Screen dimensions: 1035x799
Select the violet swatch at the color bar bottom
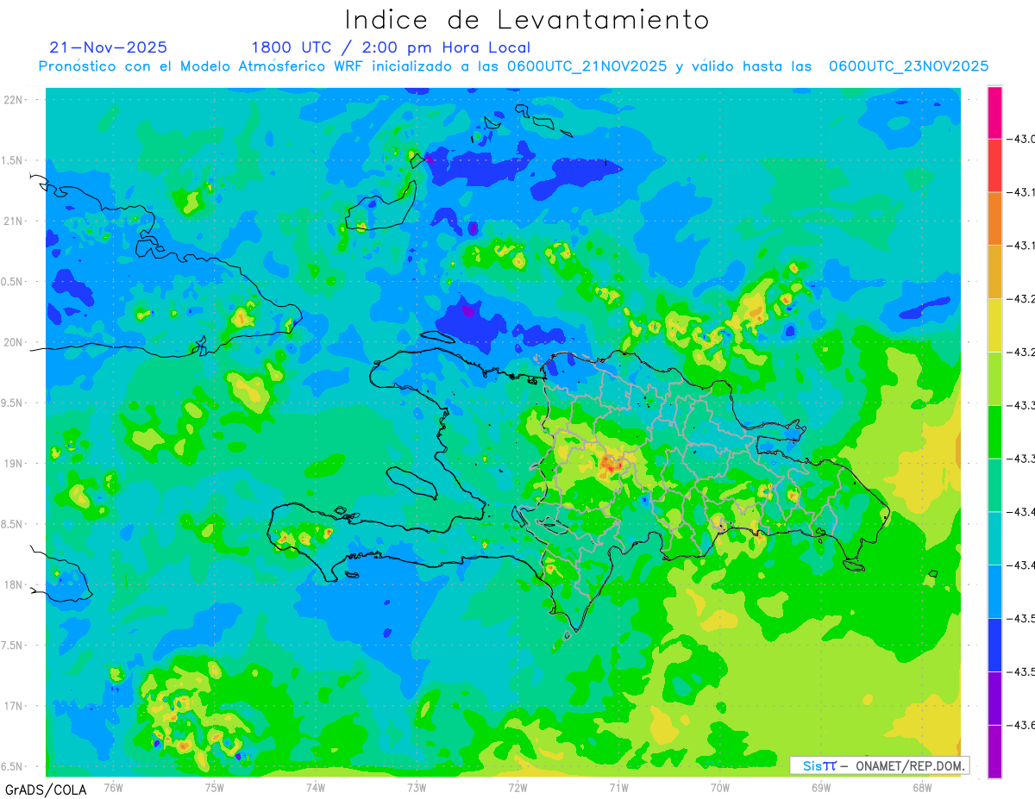click(994, 751)
